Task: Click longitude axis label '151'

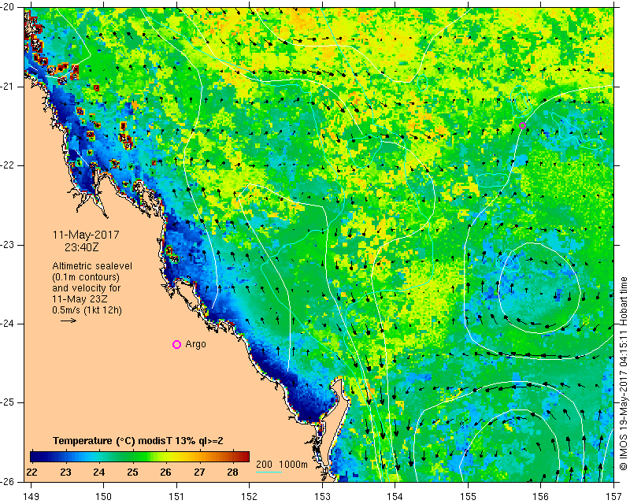Action: (176, 497)
